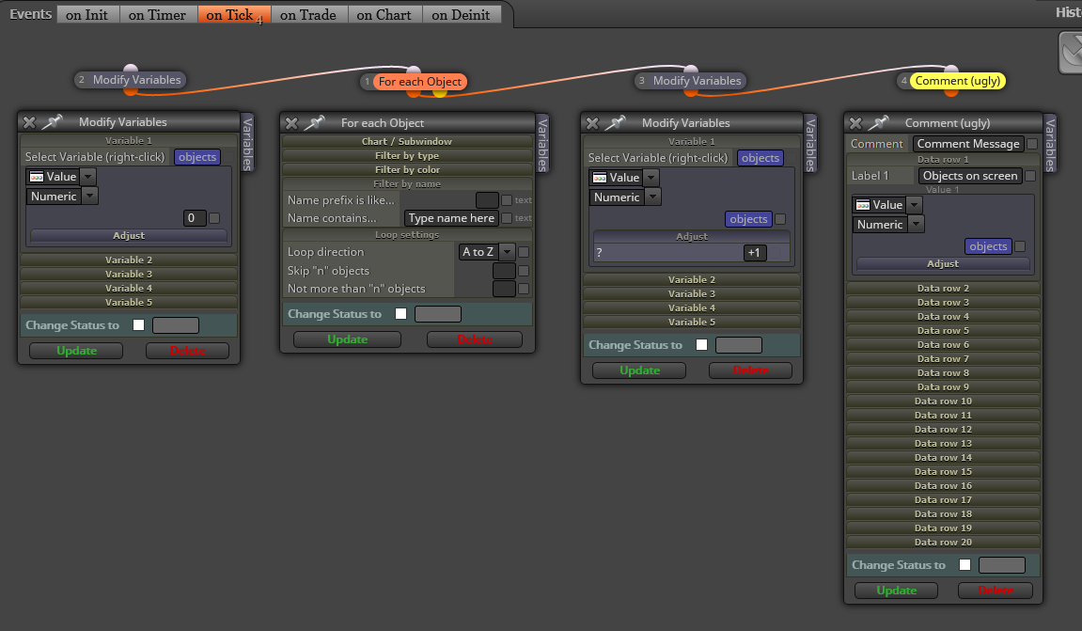Close the For each Object panel
Image resolution: width=1082 pixels, height=631 pixels.
(x=292, y=123)
